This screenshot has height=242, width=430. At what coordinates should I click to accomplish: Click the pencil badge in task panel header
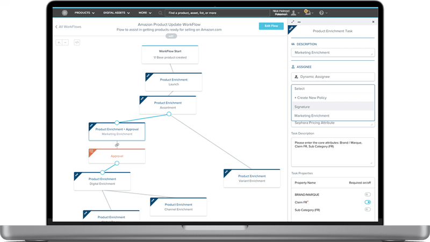(291, 29)
